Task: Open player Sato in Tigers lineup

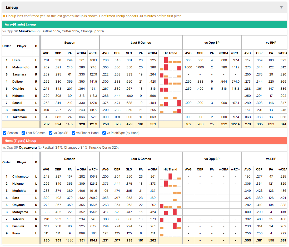Action: pos(16,198)
